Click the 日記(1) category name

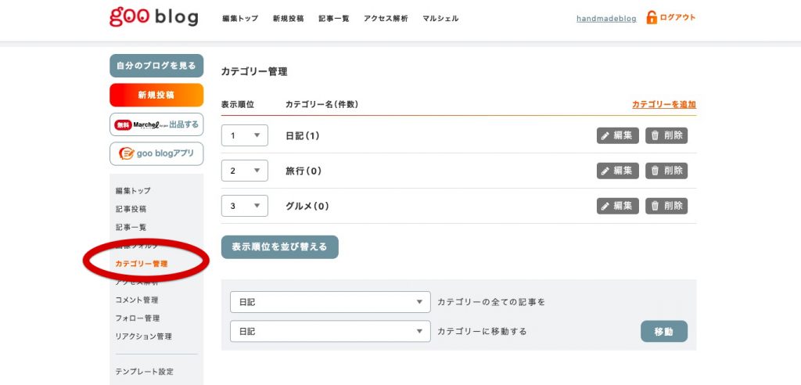(303, 136)
